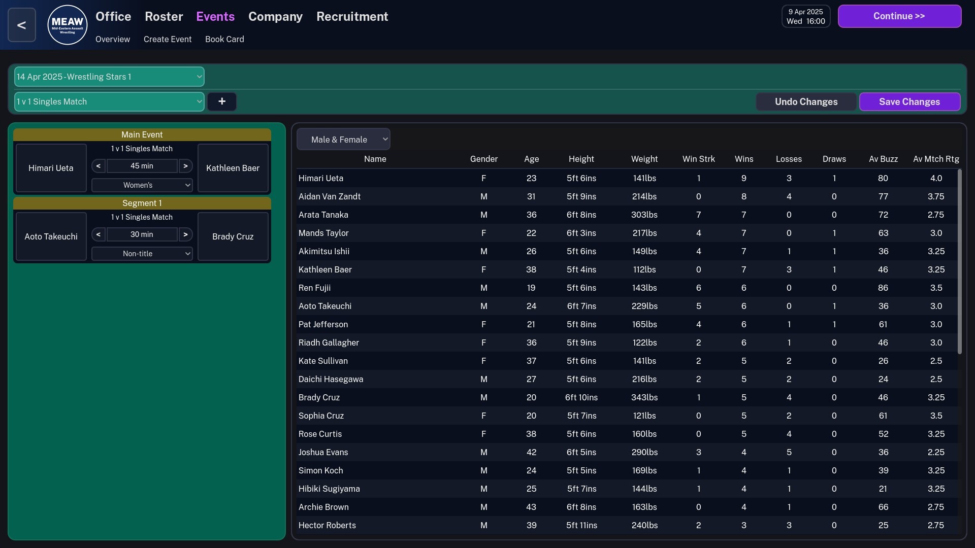975x548 pixels.
Task: Undo Changes to the event
Action: tap(806, 101)
